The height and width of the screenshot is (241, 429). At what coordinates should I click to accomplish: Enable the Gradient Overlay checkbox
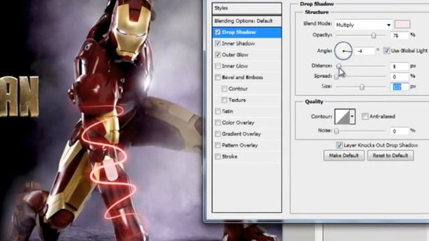point(218,134)
